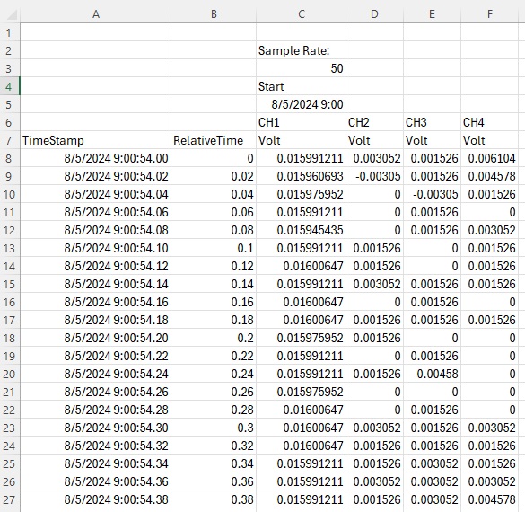Click the TimeStamp header cell

click(x=96, y=140)
